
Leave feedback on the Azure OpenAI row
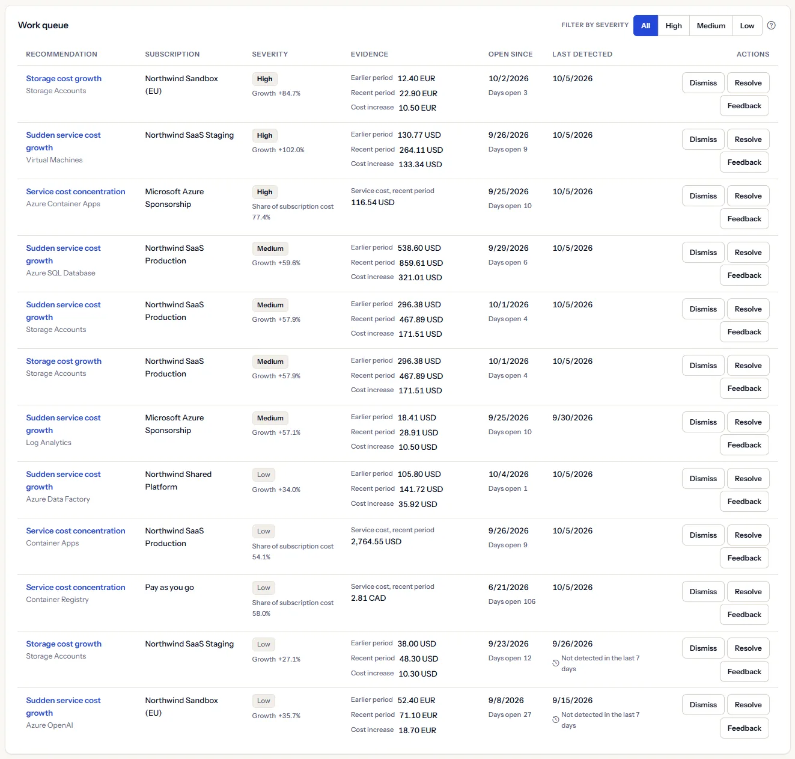point(745,728)
